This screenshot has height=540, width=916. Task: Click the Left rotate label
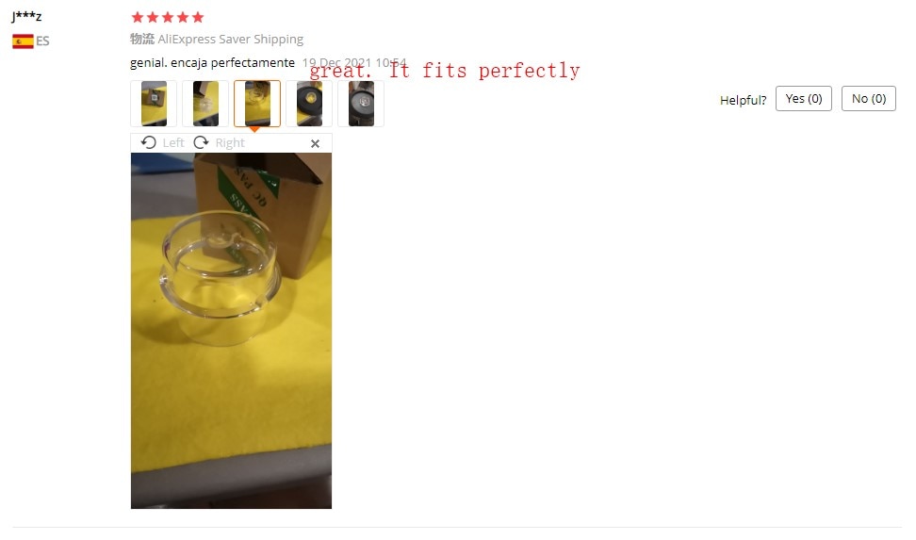172,142
